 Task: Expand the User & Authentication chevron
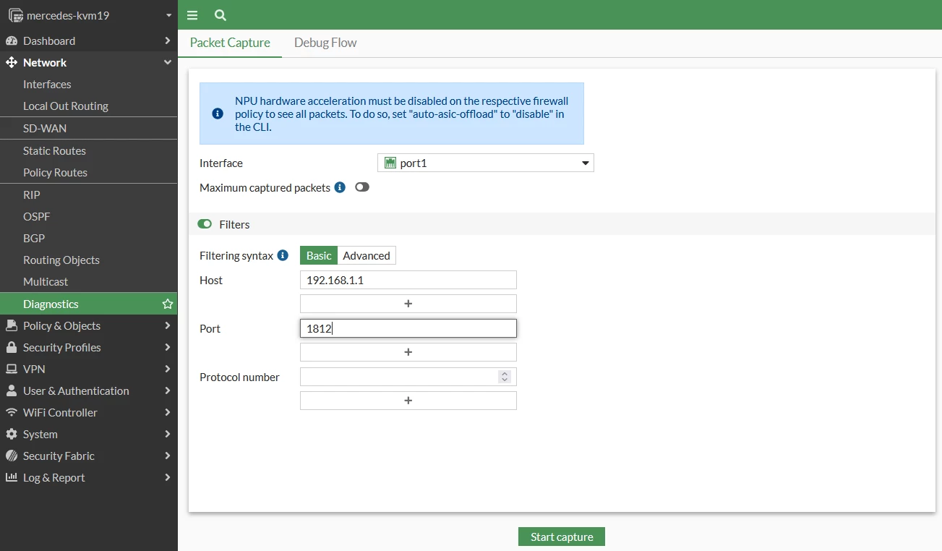168,390
